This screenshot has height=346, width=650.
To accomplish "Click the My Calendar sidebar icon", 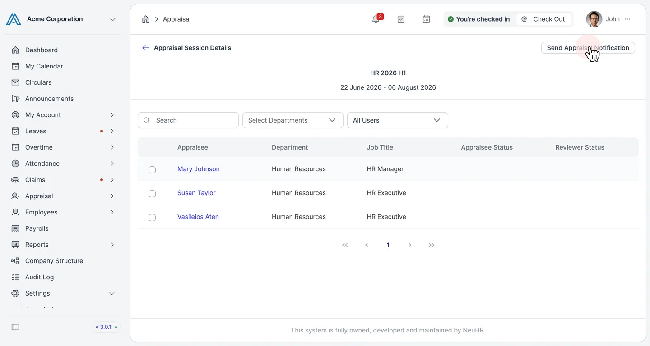I will click(x=15, y=66).
